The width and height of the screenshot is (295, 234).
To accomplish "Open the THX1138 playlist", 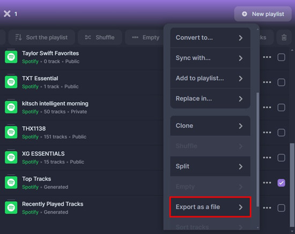I will coord(34,129).
